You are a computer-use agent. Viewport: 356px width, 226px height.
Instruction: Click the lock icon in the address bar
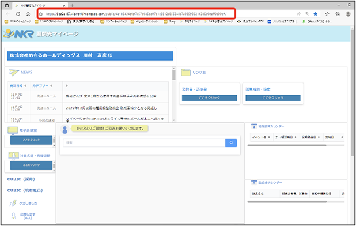click(x=41, y=14)
